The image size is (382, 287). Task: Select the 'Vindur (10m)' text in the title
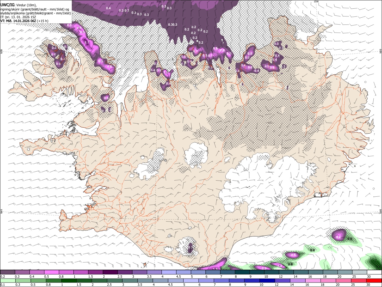click(26, 5)
